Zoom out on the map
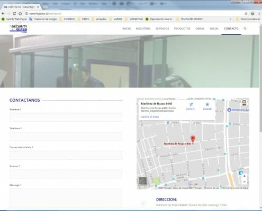This screenshot has height=211, width=262. pos(244,182)
